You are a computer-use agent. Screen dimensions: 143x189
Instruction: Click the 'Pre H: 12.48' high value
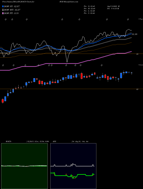(x=89, y=9)
